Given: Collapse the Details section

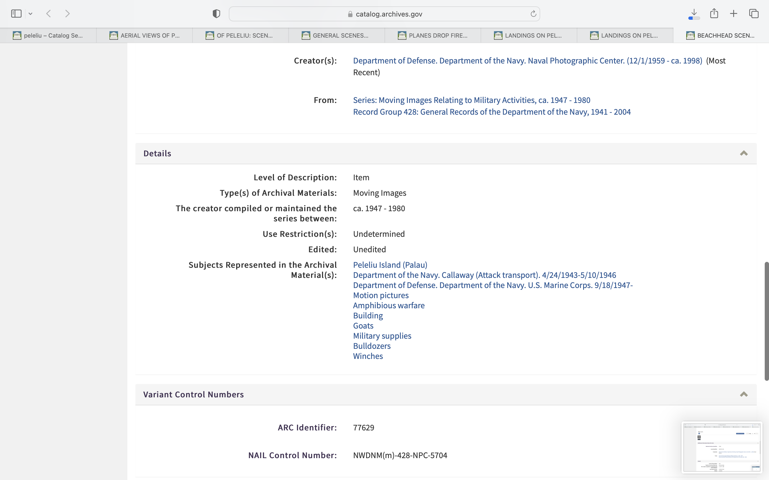Looking at the screenshot, I should click(x=744, y=153).
